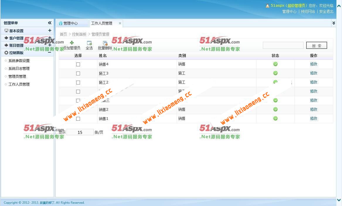The width and height of the screenshot is (342, 206).
Task: Click the 状态 column header
Action: 275,56
